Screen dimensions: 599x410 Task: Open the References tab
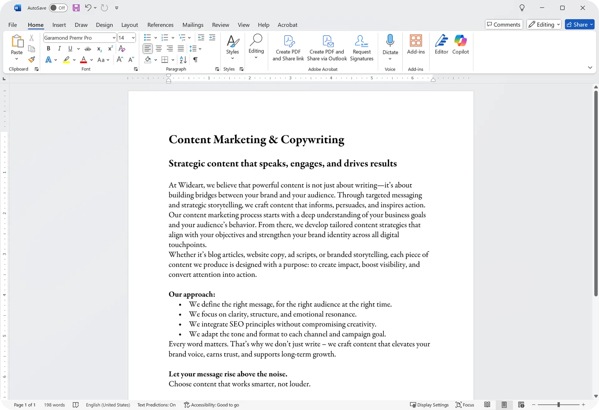coord(160,25)
